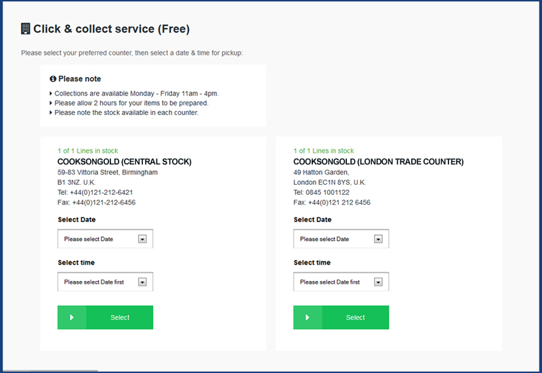Open the Central Stock Select Date dropdown
This screenshot has height=373, width=542.
105,239
